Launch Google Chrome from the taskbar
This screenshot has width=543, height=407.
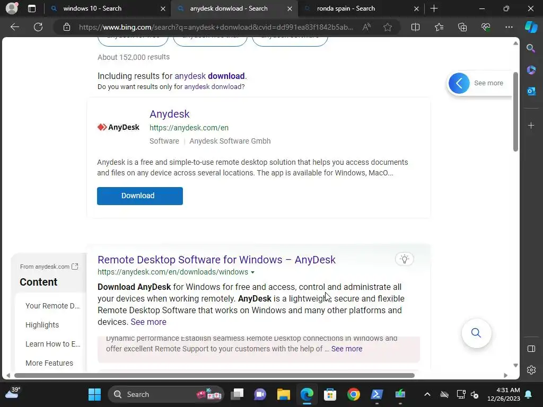[354, 394]
